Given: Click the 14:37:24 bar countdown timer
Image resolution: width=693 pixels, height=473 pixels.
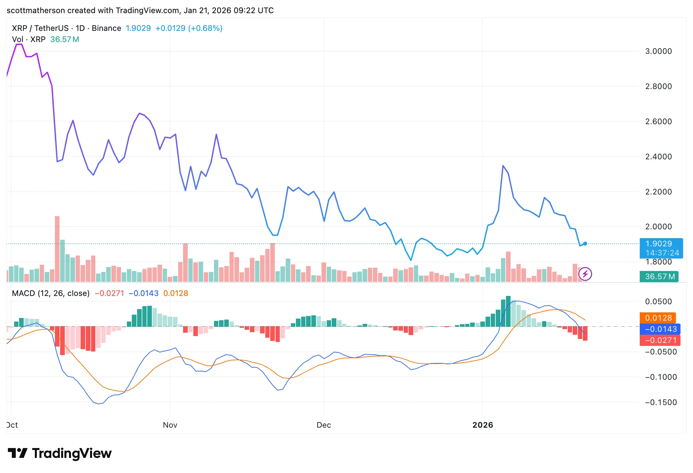Looking at the screenshot, I should pos(662,253).
